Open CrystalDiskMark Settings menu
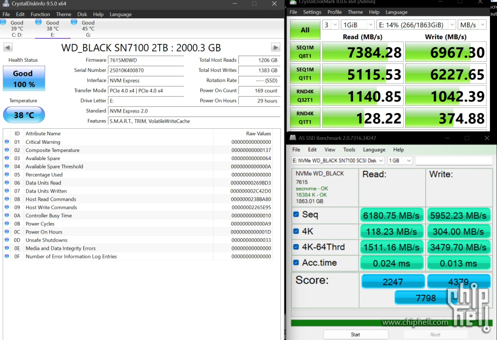497x340 pixels. click(312, 12)
